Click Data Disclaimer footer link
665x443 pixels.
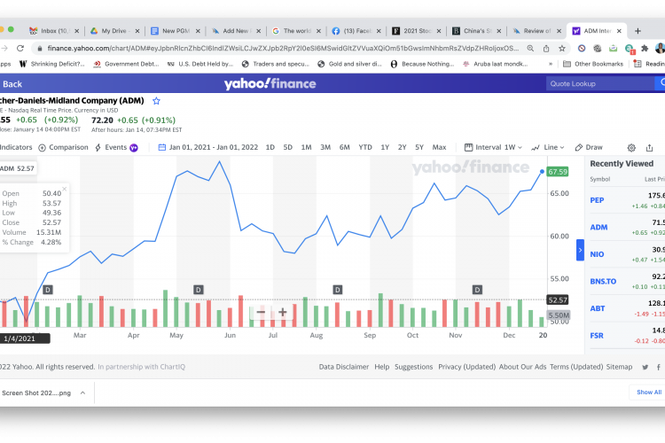(x=344, y=367)
